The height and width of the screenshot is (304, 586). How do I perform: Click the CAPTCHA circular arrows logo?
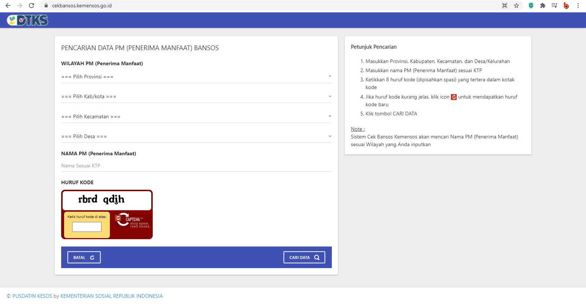[123, 220]
